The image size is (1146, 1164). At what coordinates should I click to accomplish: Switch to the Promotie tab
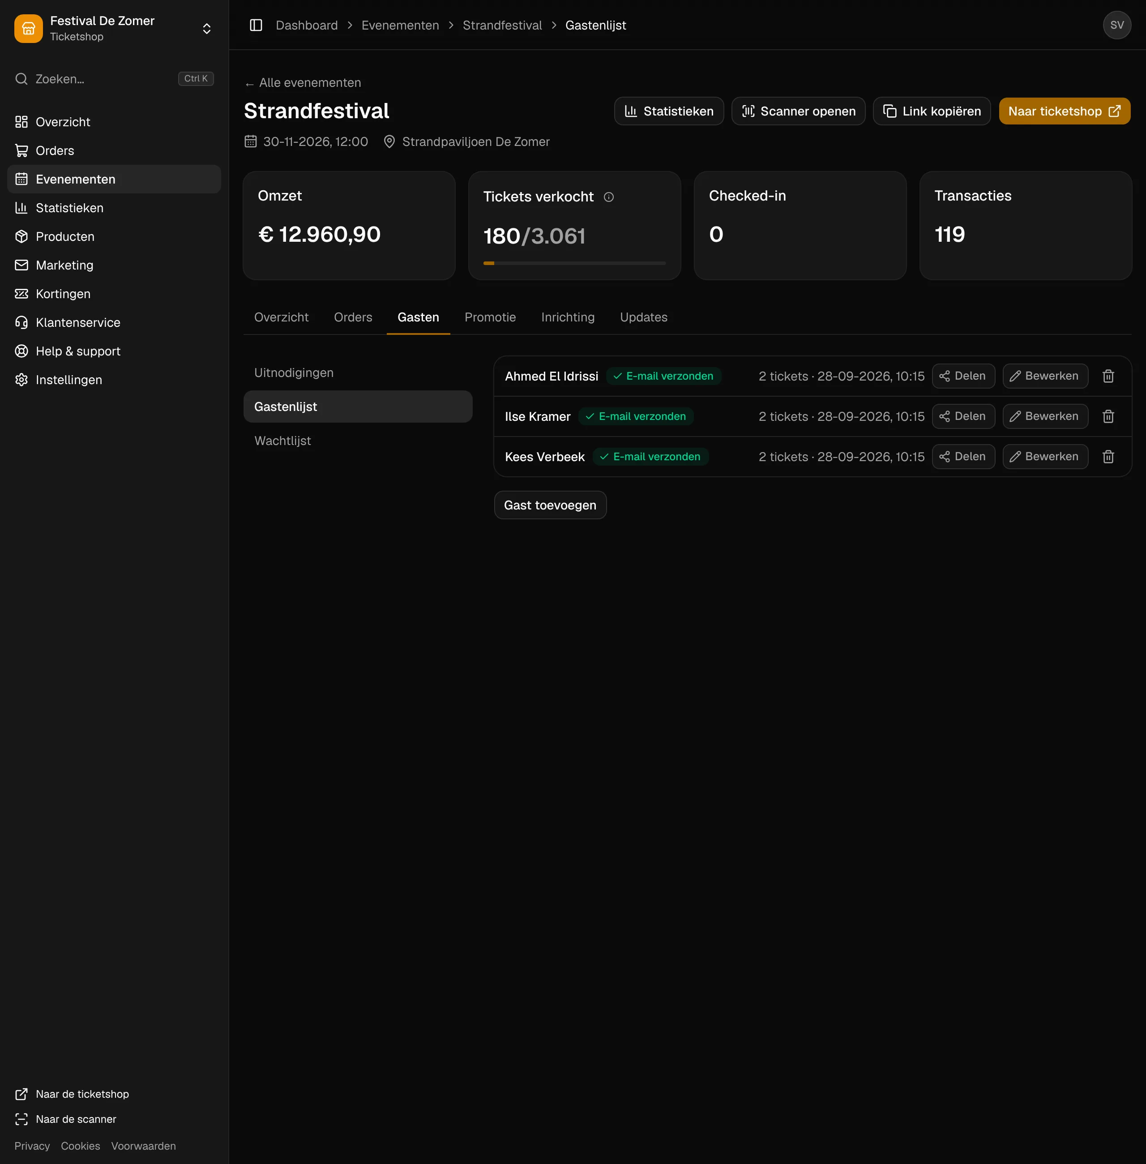coord(490,317)
